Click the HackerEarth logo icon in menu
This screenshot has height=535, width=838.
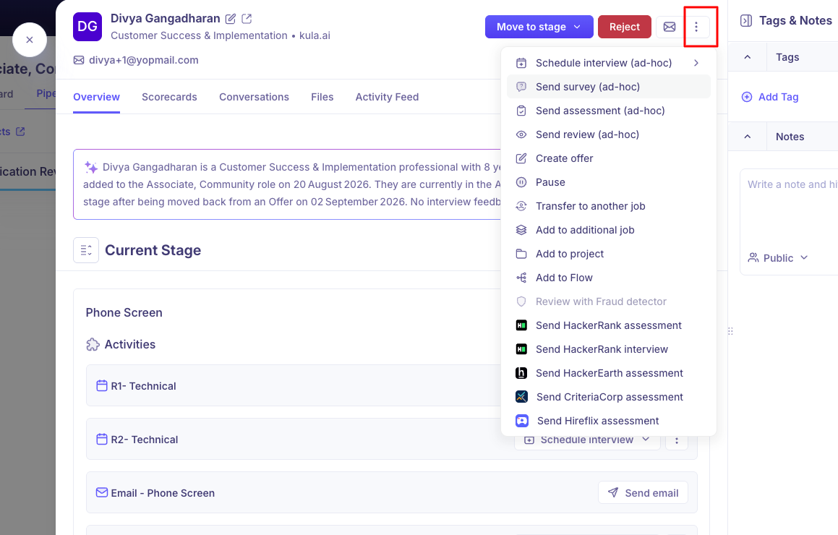coord(521,373)
